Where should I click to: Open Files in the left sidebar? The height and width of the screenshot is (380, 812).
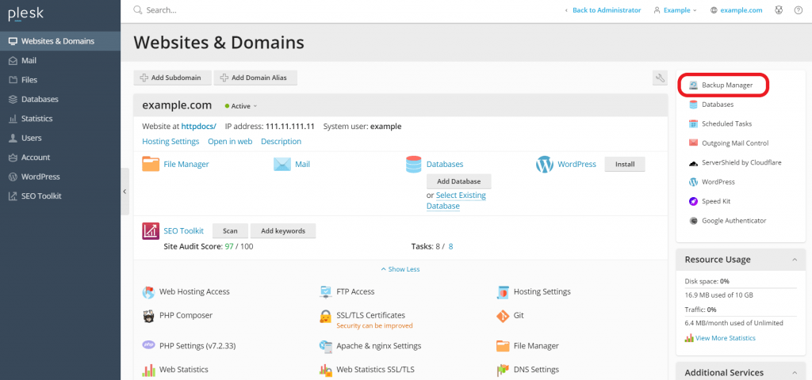(60, 80)
